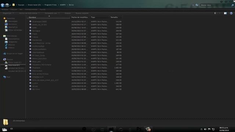Click AIMP3 in the address breadcrumb

63,5
